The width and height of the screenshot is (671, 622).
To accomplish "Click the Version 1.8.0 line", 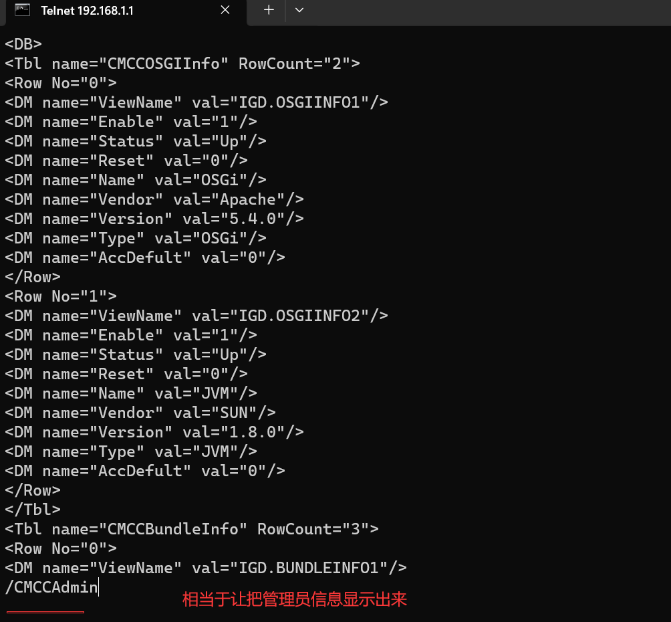I will pos(154,432).
